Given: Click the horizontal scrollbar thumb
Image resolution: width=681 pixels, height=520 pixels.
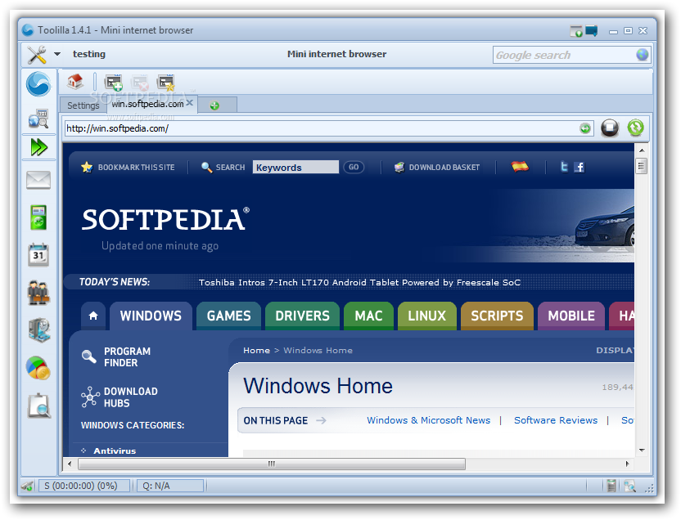Looking at the screenshot, I should [x=272, y=464].
